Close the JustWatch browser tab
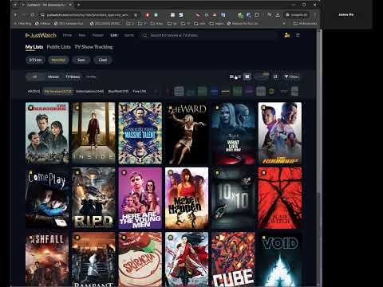Viewport: 383px width, 287px height. click(70, 5)
